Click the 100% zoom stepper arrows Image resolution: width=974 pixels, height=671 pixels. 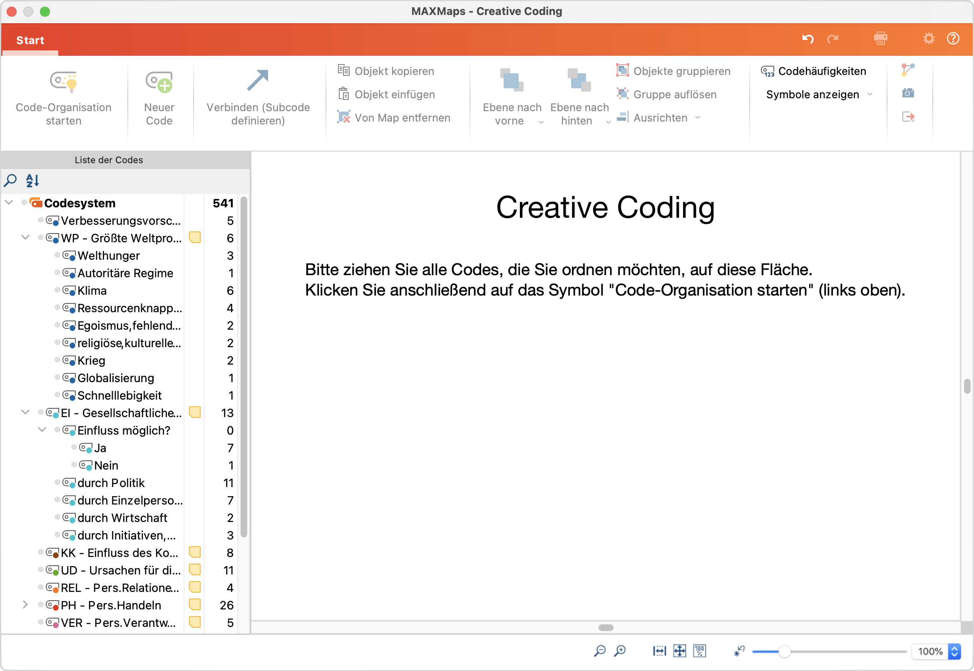tap(955, 652)
